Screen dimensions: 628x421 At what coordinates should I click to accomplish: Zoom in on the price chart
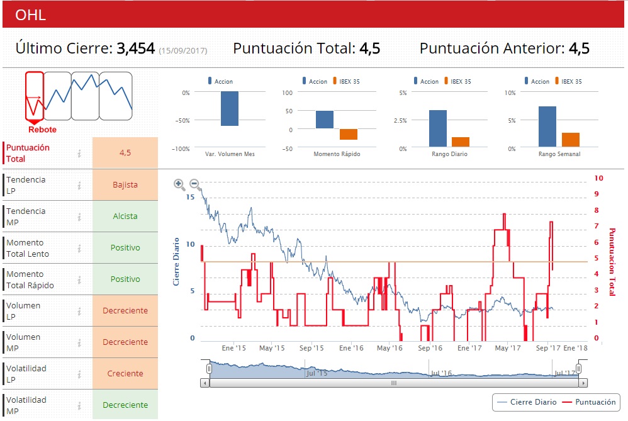click(x=179, y=184)
